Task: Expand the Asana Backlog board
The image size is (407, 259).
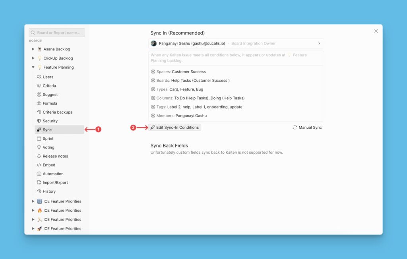Action: 33,49
